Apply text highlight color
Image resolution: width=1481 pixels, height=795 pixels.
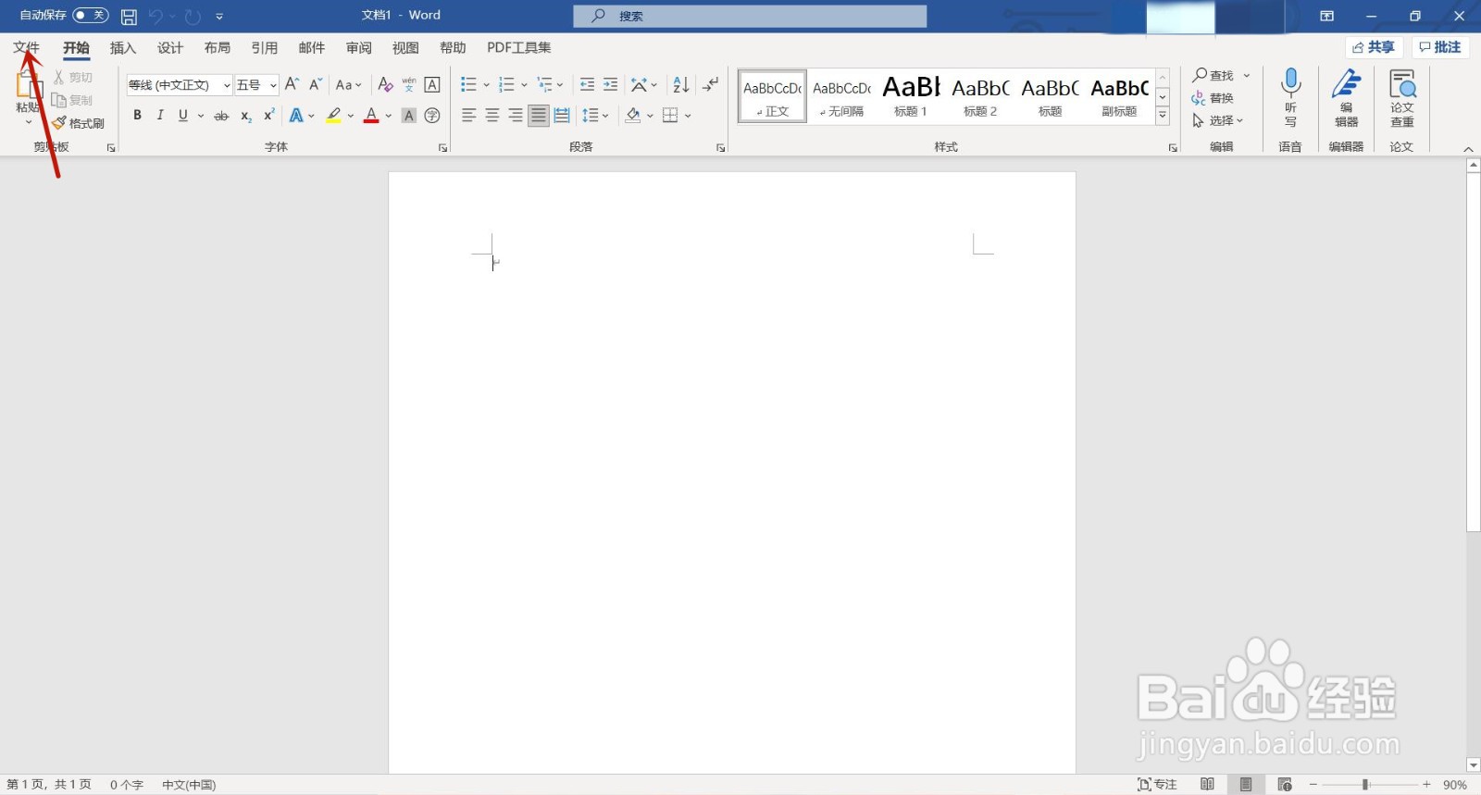tap(334, 116)
